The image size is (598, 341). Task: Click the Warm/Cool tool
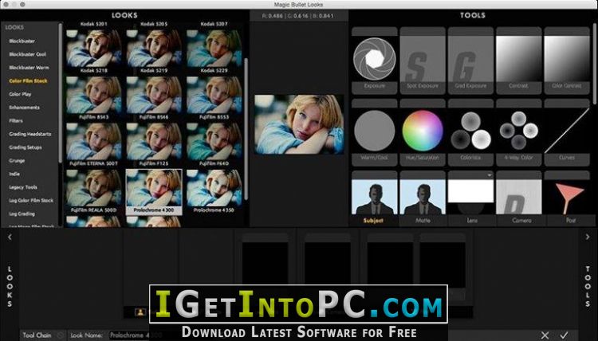(374, 131)
